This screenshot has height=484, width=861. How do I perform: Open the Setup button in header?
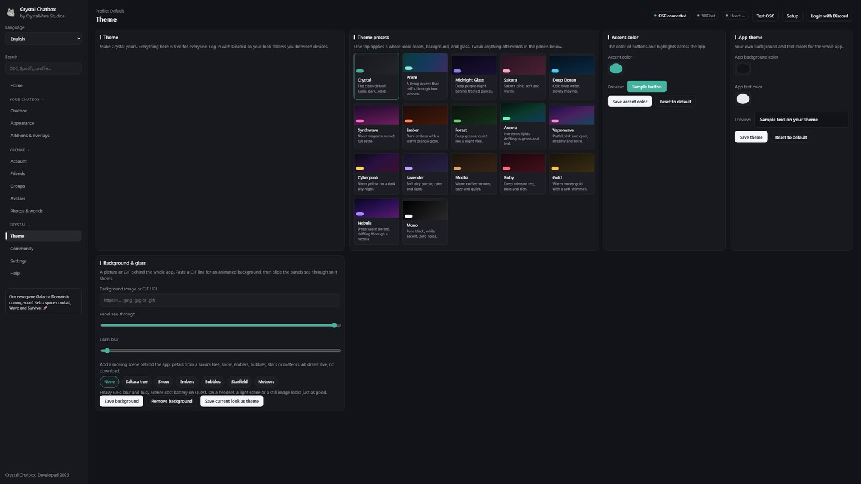(792, 16)
